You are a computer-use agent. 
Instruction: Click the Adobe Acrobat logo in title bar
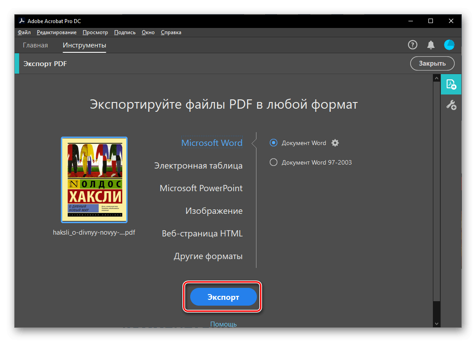click(21, 21)
